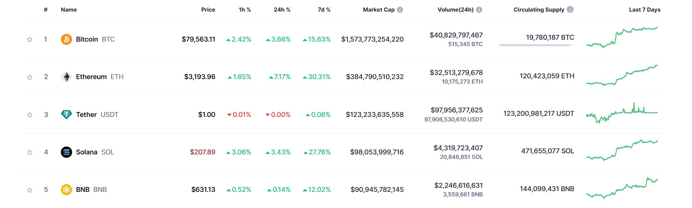Screen dimensions: 692x208
Task: Sort by the 24h % column header
Action: click(x=282, y=10)
